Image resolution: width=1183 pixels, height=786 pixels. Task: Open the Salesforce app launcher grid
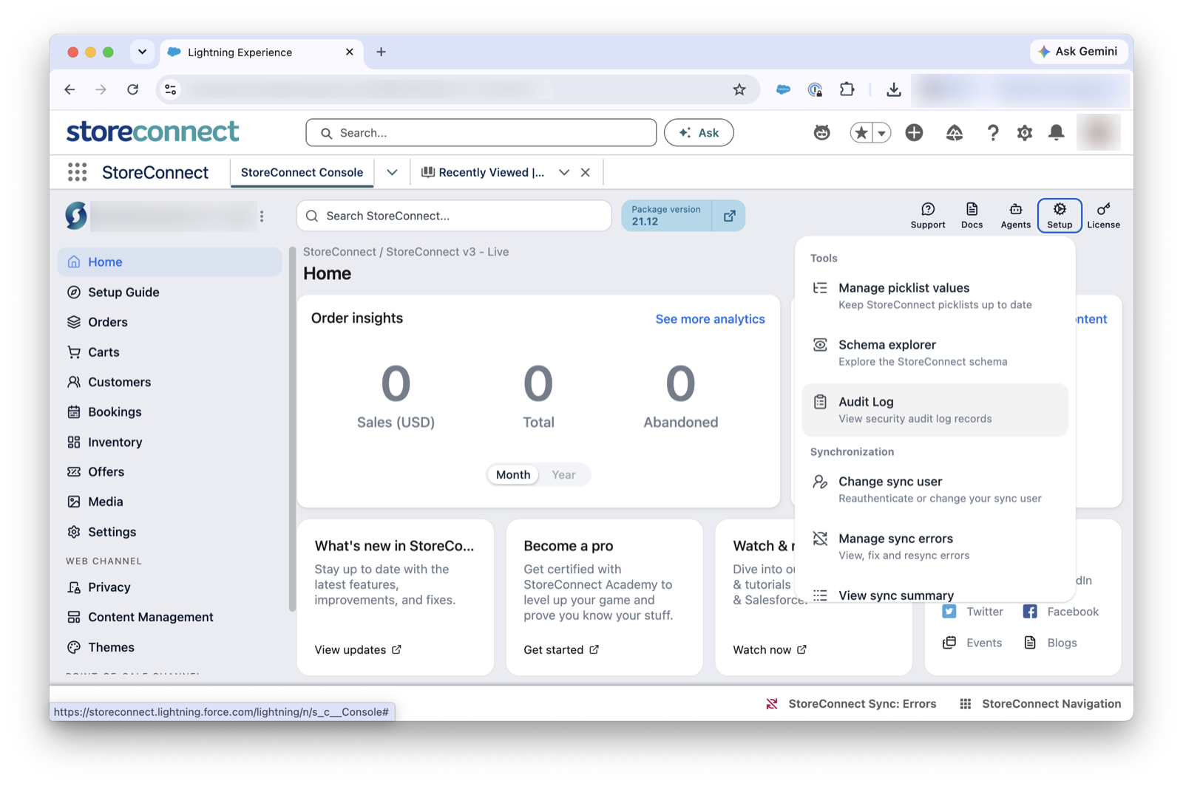pos(77,172)
